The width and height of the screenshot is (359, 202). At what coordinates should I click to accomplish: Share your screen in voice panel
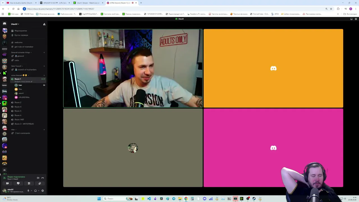pos(18,183)
